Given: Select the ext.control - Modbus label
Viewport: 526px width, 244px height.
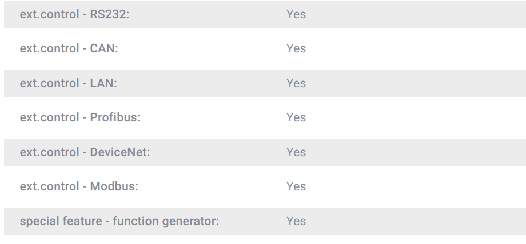Looking at the screenshot, I should [x=79, y=186].
